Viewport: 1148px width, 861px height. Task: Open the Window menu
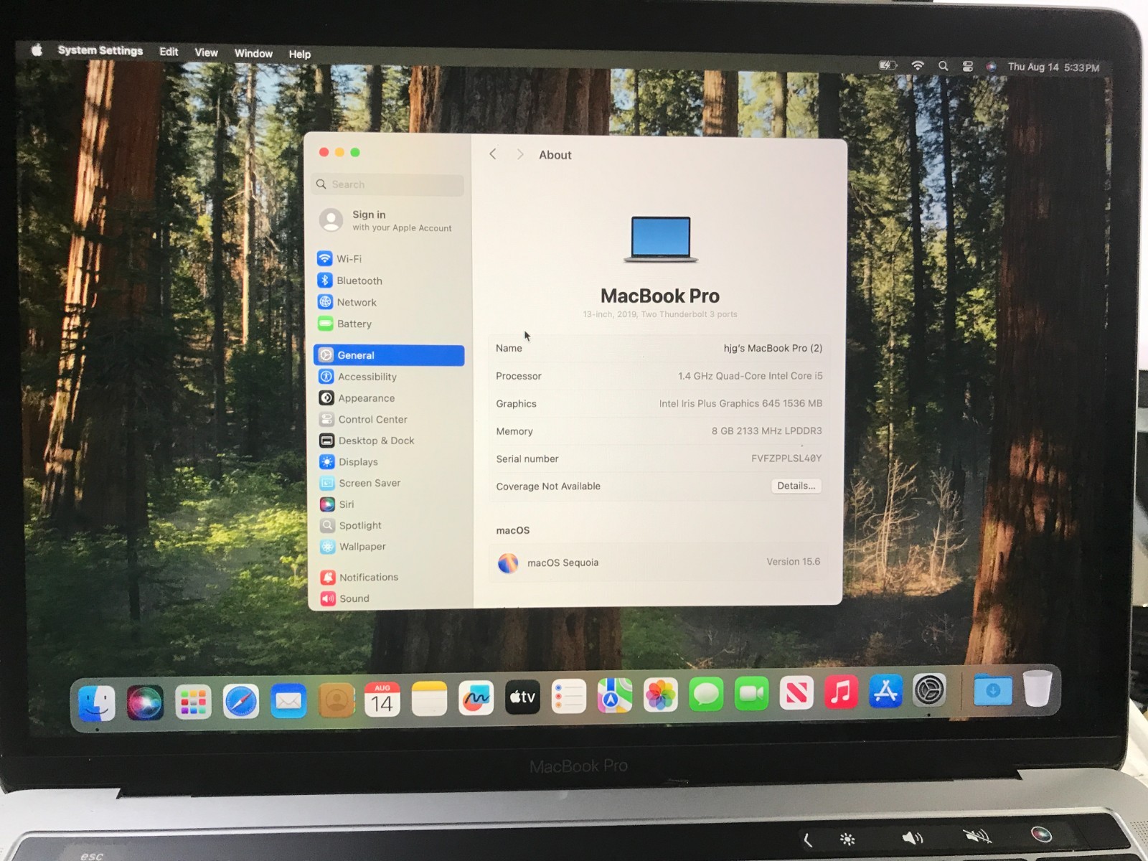coord(253,53)
